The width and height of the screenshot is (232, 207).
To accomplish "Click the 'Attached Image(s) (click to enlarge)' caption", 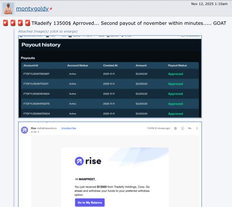I will click(48, 31).
